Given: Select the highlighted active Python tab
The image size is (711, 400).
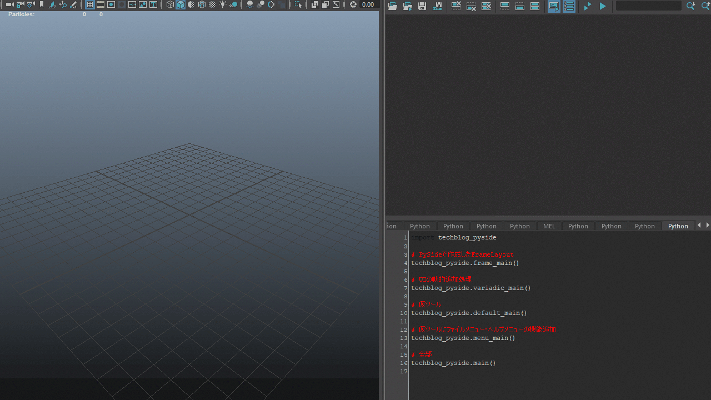Looking at the screenshot, I should coord(678,226).
